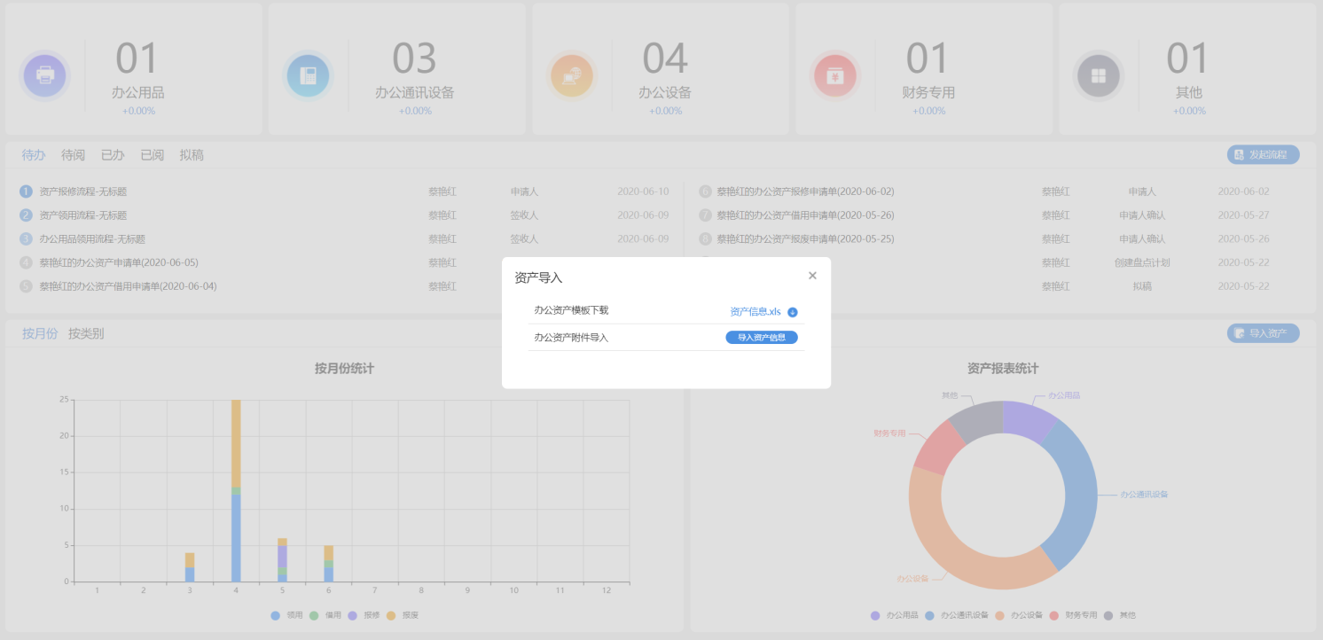Click the 办公资产模板下载 label
This screenshot has width=1323, height=640.
pyautogui.click(x=571, y=310)
